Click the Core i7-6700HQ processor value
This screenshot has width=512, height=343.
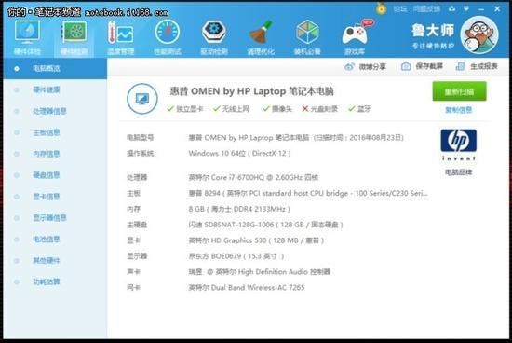coord(253,177)
